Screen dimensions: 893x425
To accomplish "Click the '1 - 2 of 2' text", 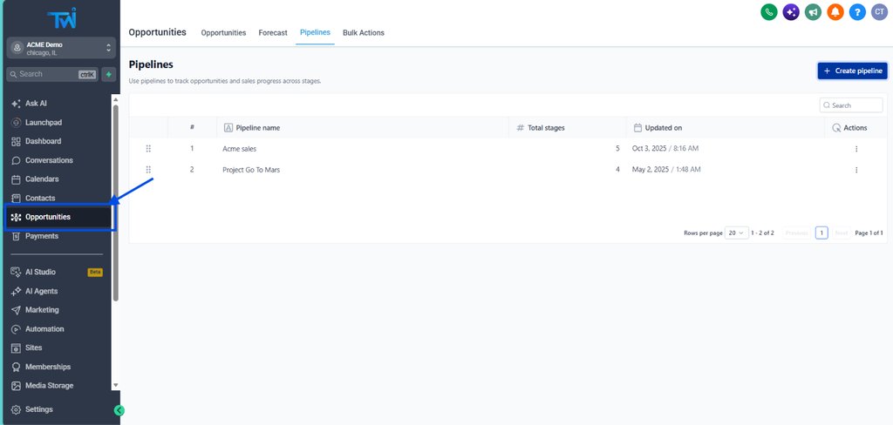I will (762, 233).
